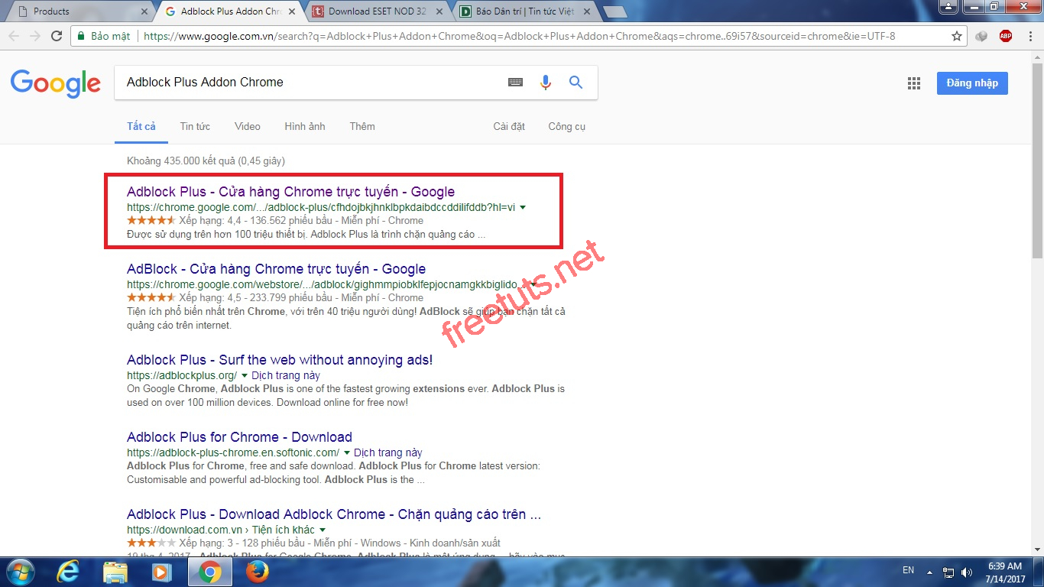Click Dịch trang này beside softonic.com
This screenshot has width=1044, height=587.
coord(388,452)
